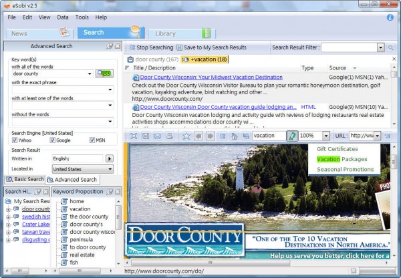401x278 pixels.
Task: Click the search filter magnifier icon
Action: [x=390, y=47]
